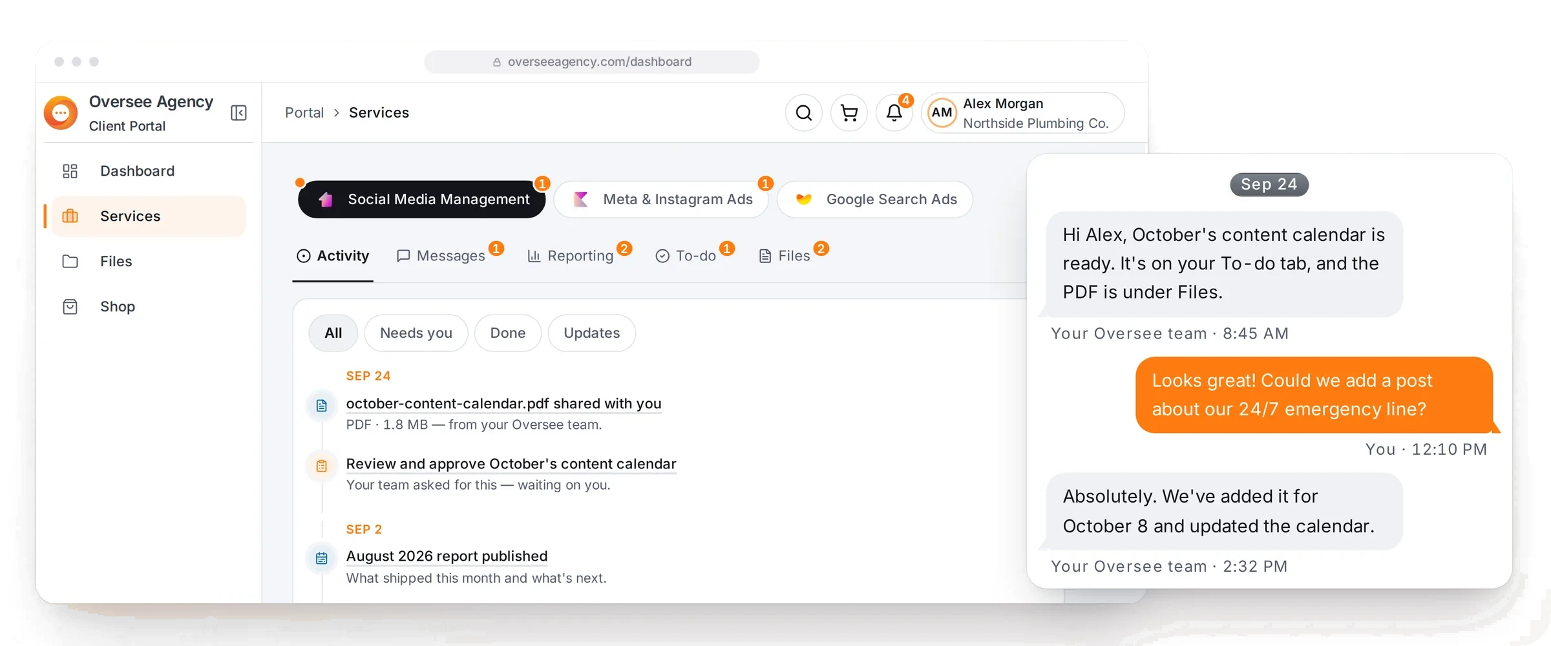This screenshot has width=1551, height=646.
Task: Click the clipboard icon beside Review and approve
Action: (321, 466)
